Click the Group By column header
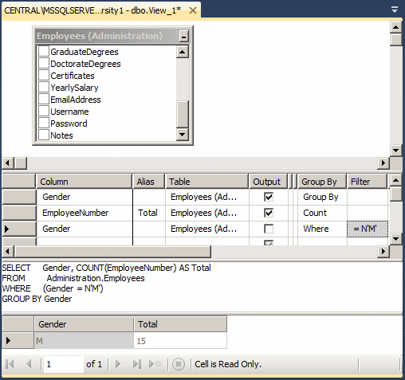 click(x=322, y=182)
